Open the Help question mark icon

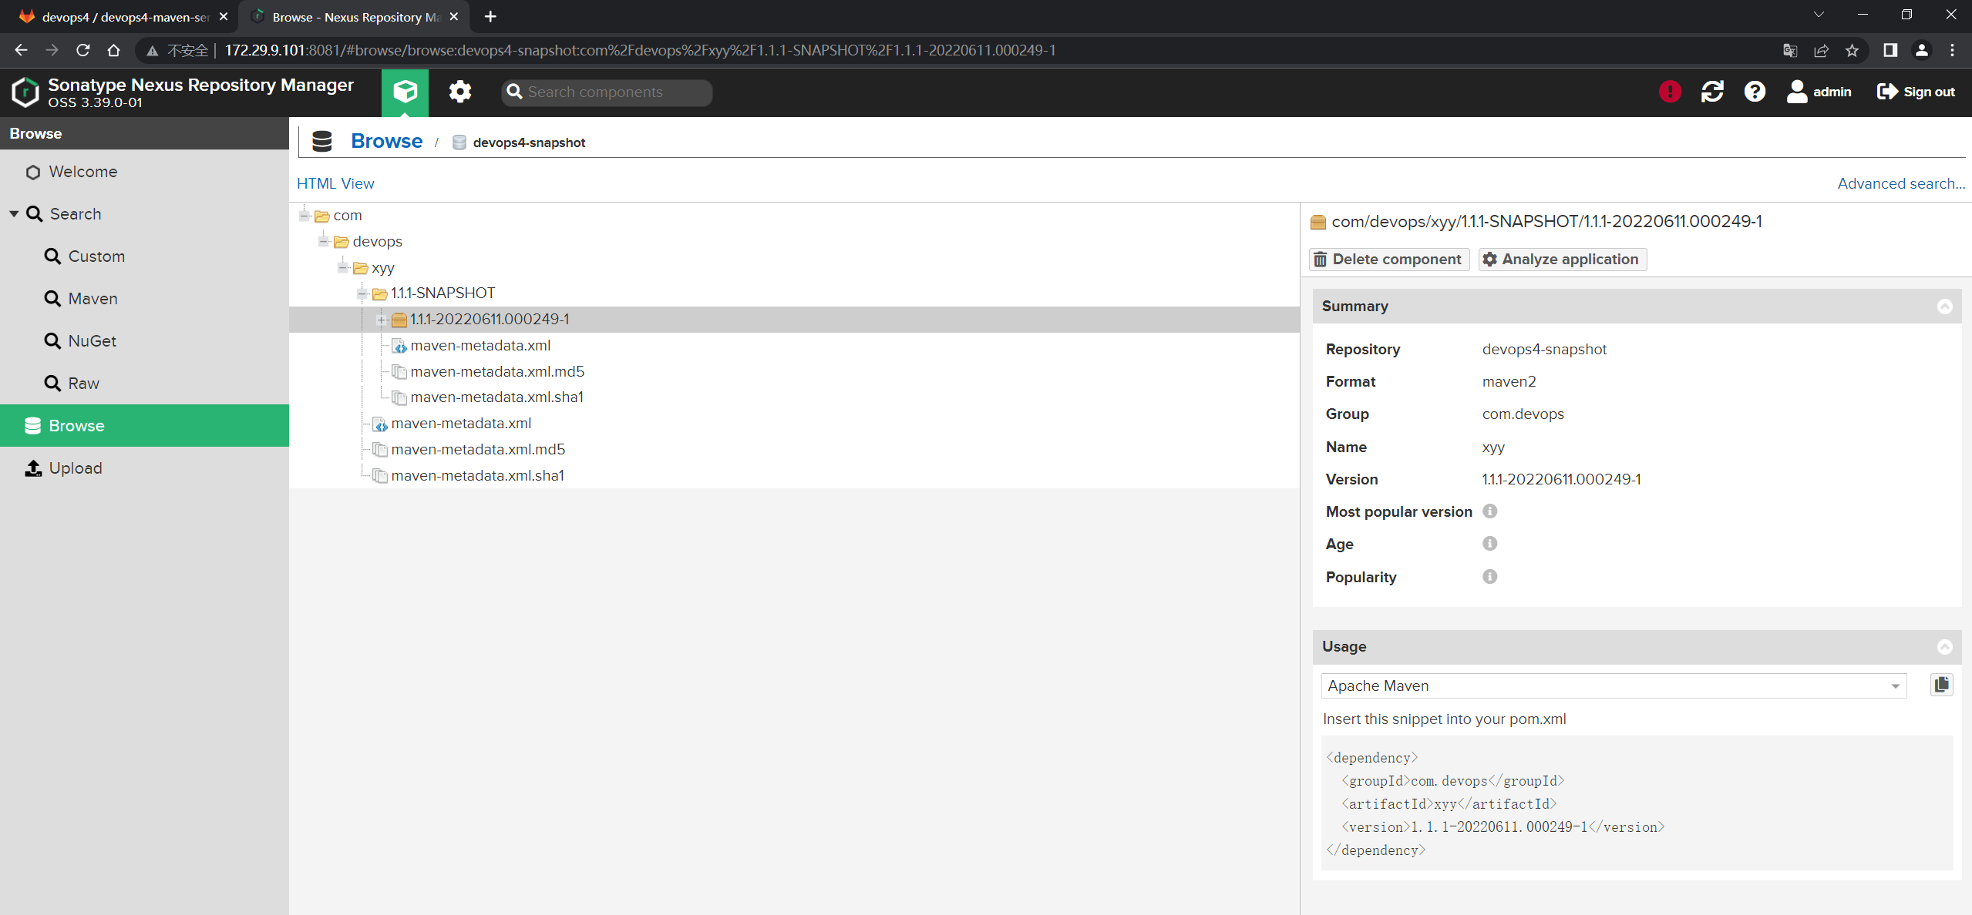point(1755,92)
